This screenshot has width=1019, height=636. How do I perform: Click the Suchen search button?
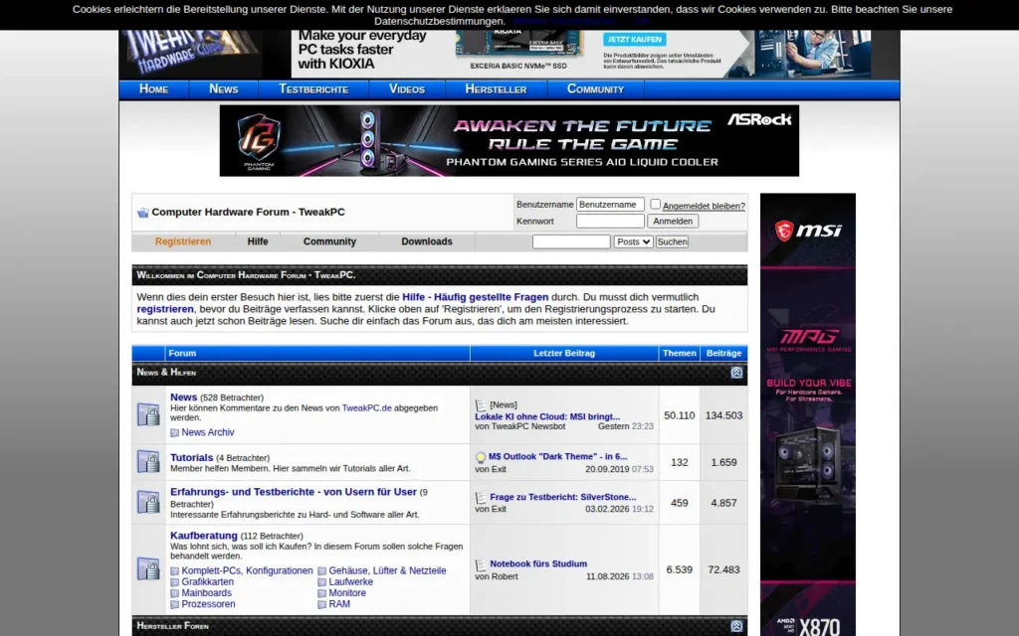[x=672, y=241]
